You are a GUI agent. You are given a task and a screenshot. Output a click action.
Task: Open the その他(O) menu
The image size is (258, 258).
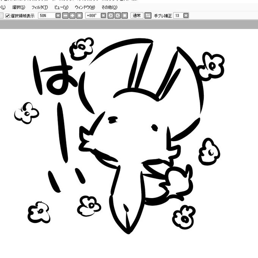pos(109,7)
